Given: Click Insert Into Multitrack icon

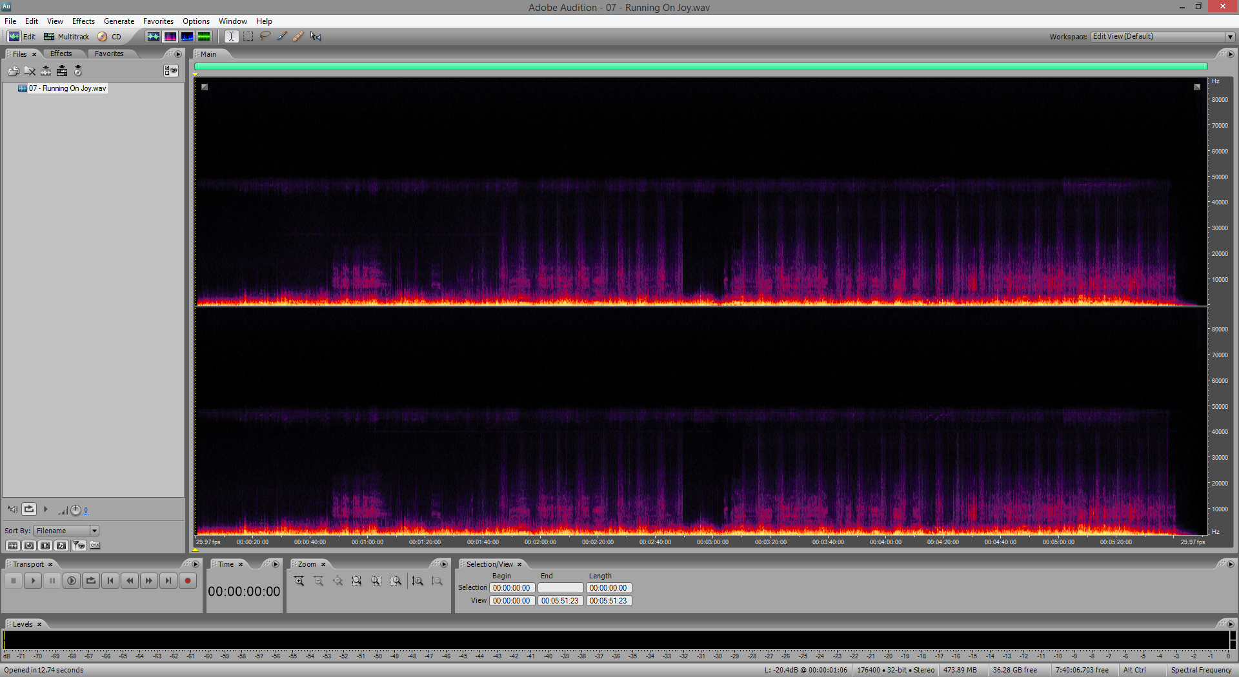Looking at the screenshot, I should pyautogui.click(x=62, y=71).
